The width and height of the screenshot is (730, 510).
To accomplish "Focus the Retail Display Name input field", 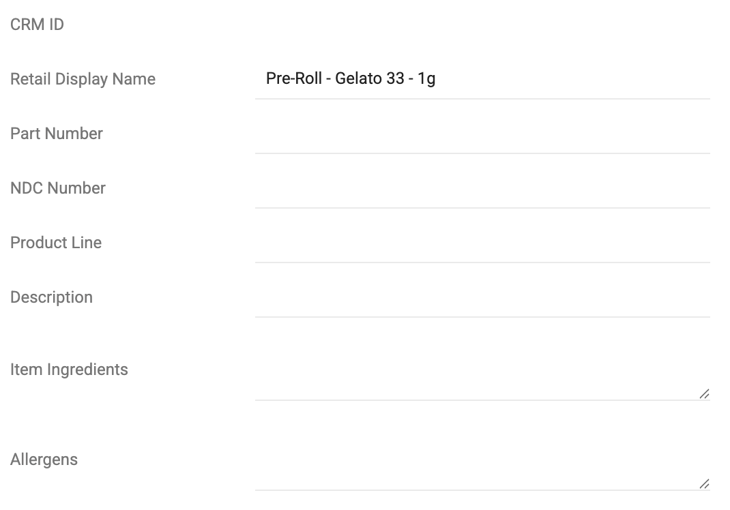I will click(x=482, y=78).
